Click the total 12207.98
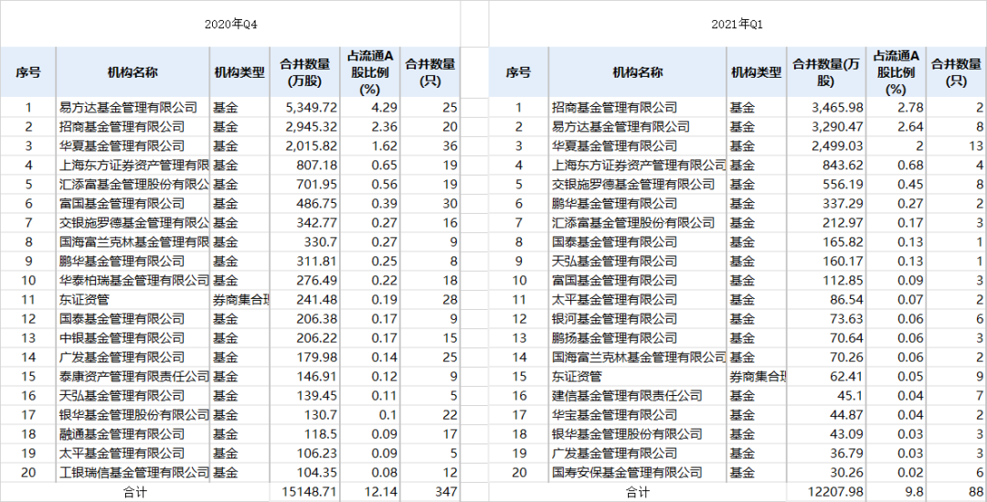 click(836, 492)
